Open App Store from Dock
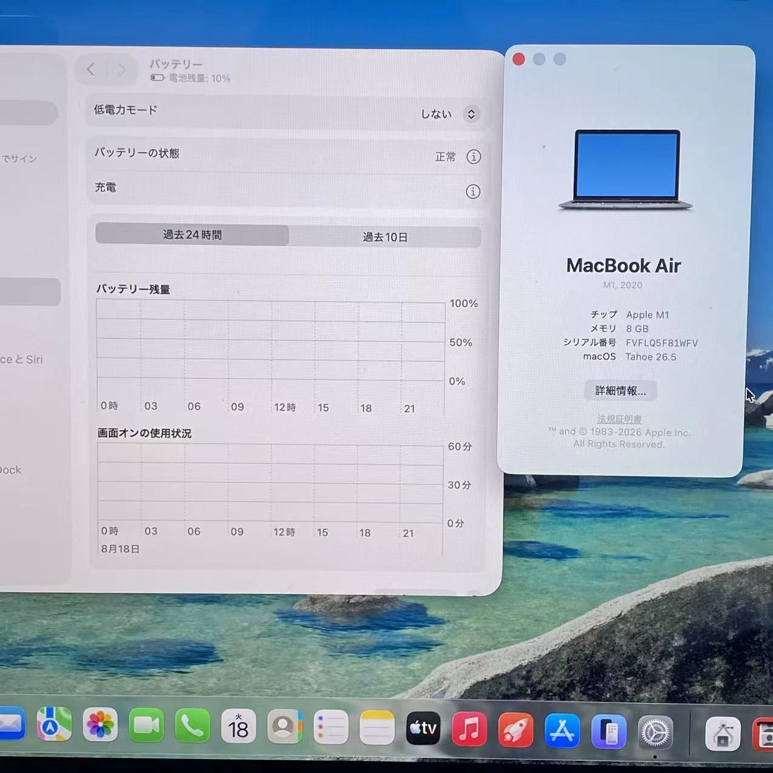 [562, 731]
